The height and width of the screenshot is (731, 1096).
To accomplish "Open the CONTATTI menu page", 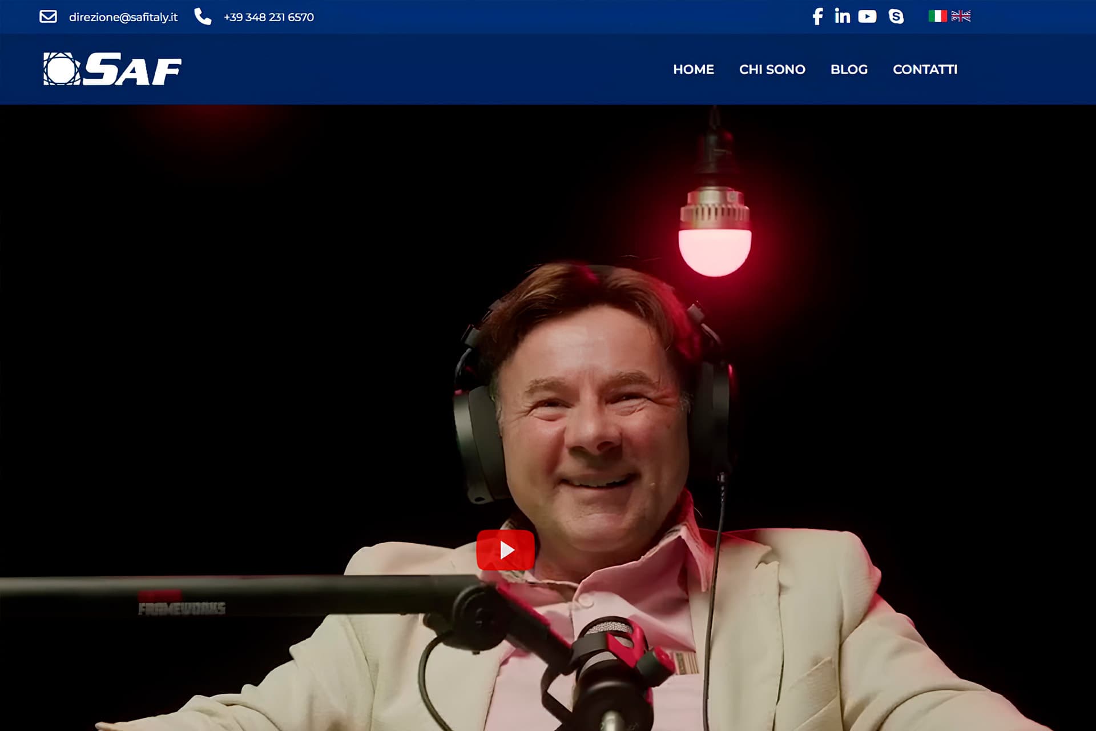I will pos(925,69).
